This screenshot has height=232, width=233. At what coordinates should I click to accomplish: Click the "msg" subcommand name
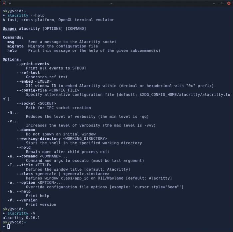point(11,42)
